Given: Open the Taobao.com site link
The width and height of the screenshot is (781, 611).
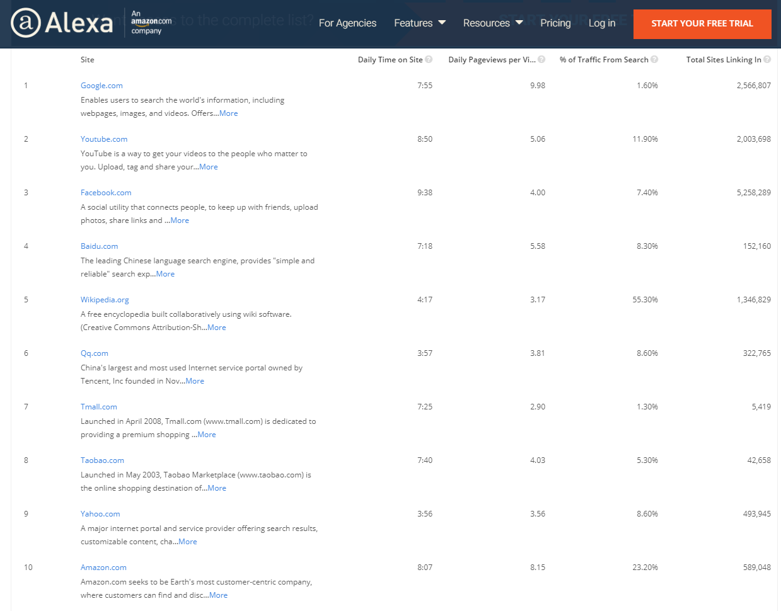Looking at the screenshot, I should point(102,460).
